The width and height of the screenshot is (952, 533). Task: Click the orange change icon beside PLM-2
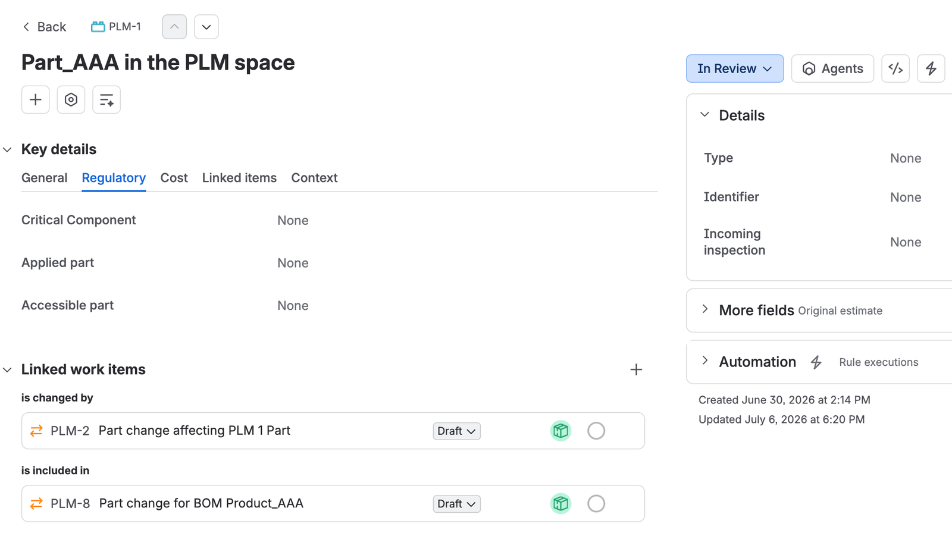pos(36,431)
